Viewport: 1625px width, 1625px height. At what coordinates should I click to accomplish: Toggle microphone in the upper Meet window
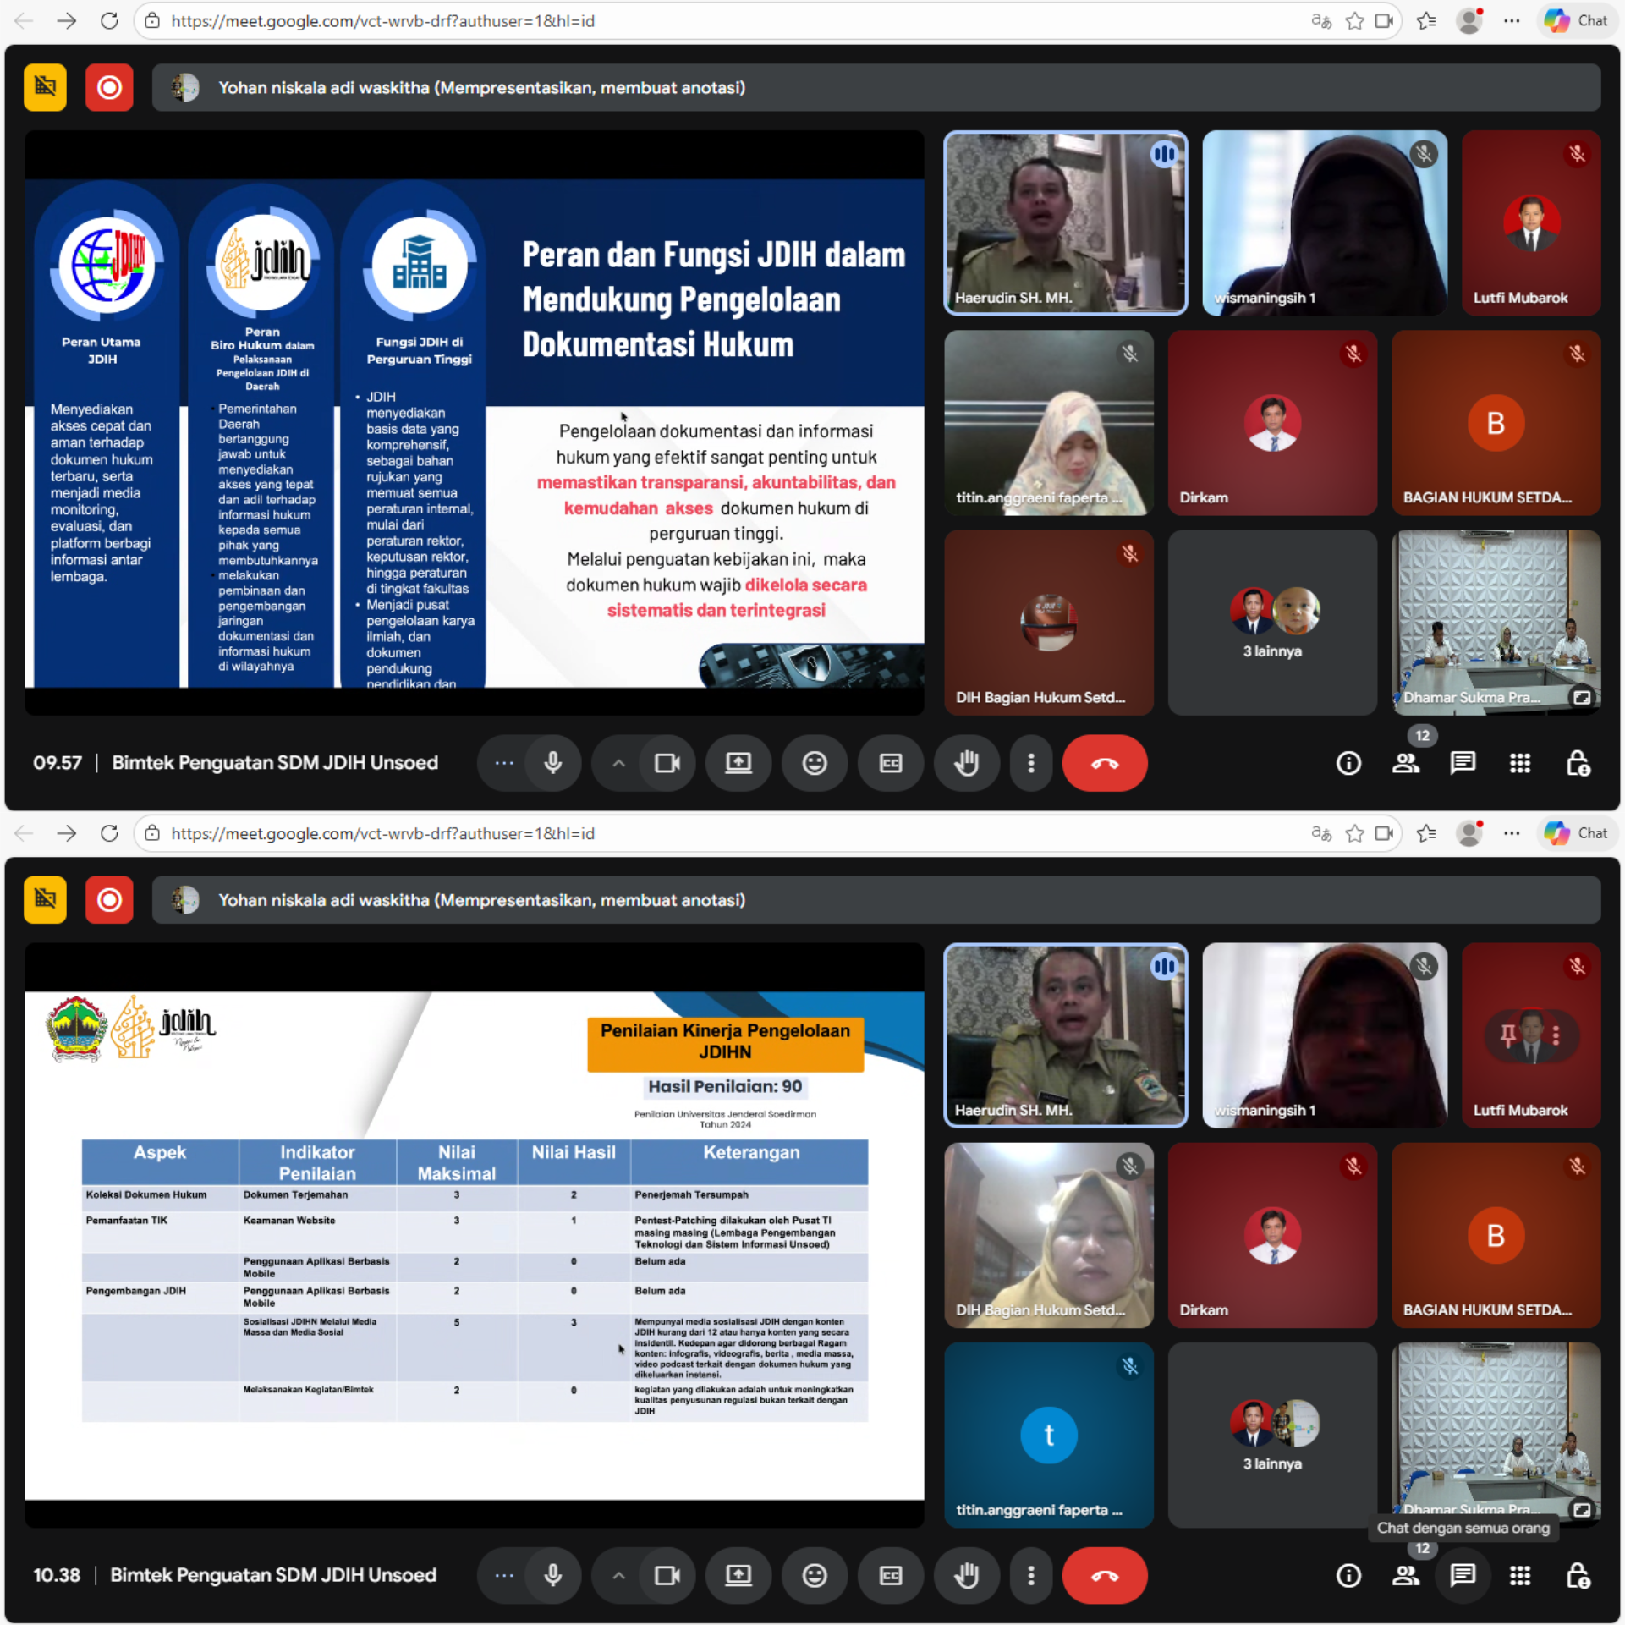(552, 763)
